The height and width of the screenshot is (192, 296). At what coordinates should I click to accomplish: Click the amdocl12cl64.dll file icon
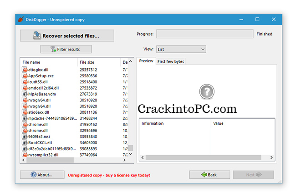pyautogui.click(x=25, y=88)
